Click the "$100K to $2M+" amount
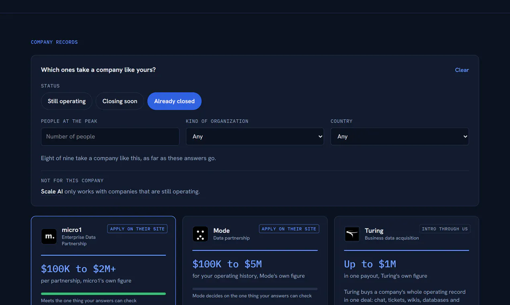510x305 pixels. 78,268
